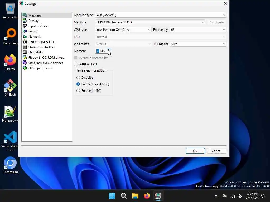The height and width of the screenshot is (202, 270).
Task: Switch to Display settings page
Action: click(33, 21)
